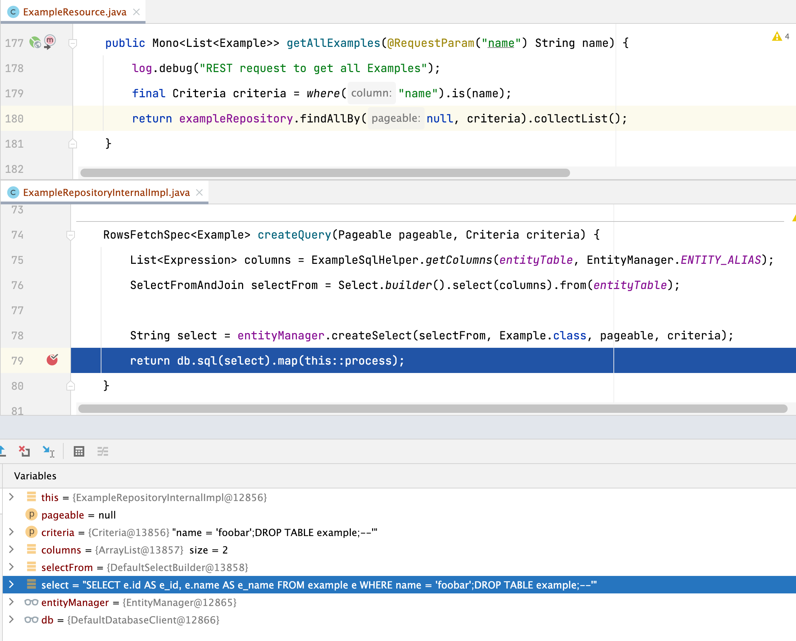Open Evaluate Expression calculator icon
This screenshot has height=641, width=796.
click(79, 451)
